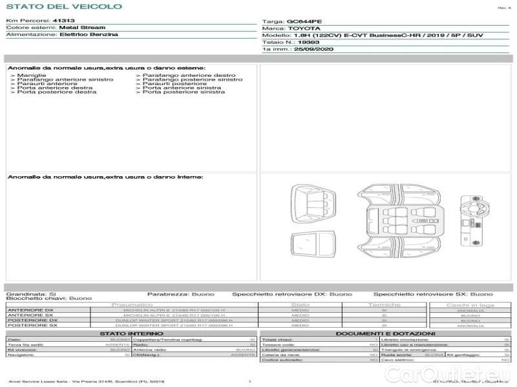Select the 'Alimentazione: Elettrico Benzina' line

click(x=62, y=34)
